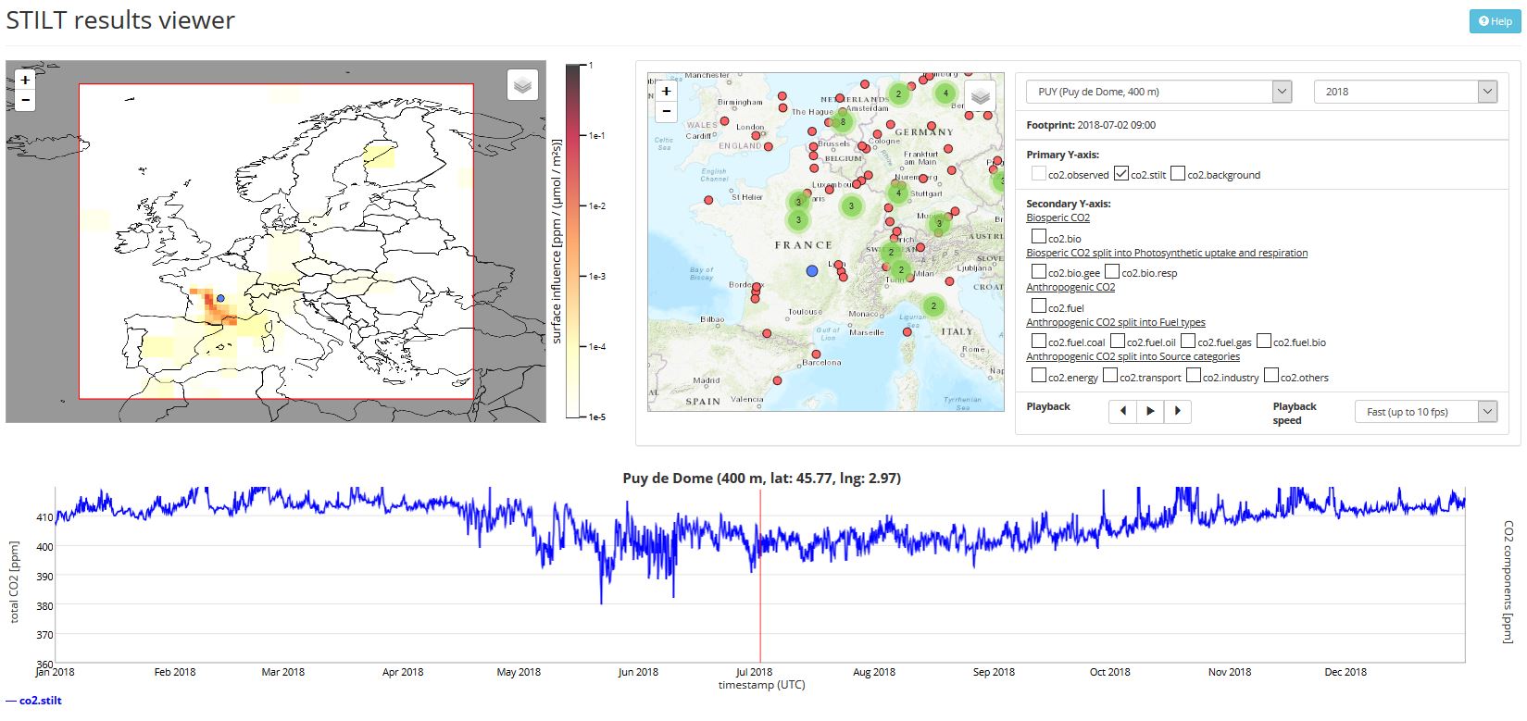Open layers control on footprint map

[522, 85]
